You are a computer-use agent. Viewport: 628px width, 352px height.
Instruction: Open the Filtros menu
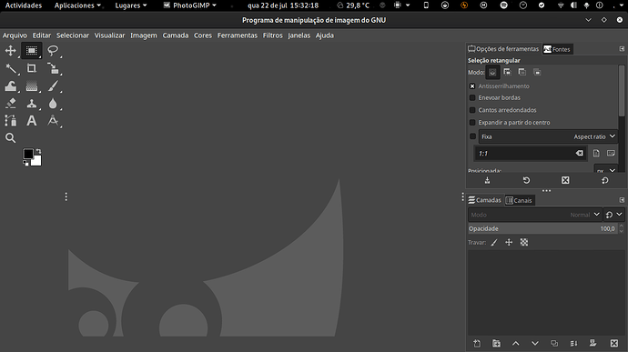(x=273, y=35)
